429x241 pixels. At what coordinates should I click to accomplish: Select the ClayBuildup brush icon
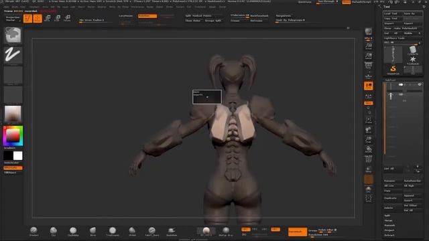[73, 231]
